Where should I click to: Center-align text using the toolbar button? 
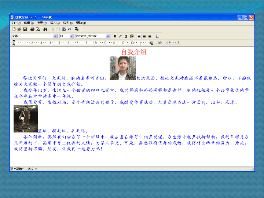tap(144, 36)
